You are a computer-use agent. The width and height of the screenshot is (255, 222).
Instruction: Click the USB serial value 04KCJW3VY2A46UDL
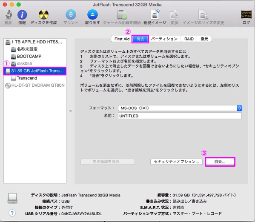pyautogui.click(x=81, y=214)
